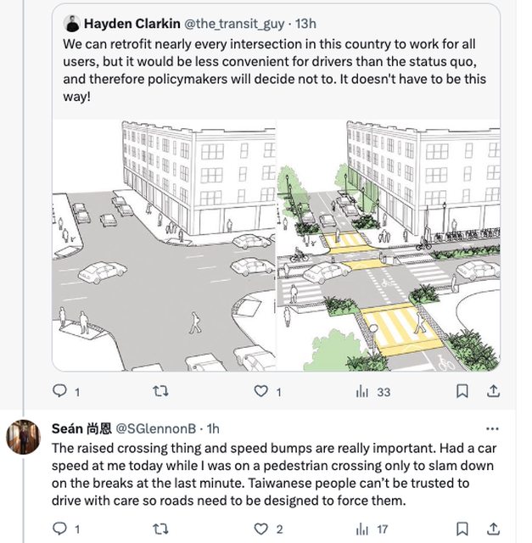Open the left intersection illustration
The width and height of the screenshot is (532, 543).
tap(164, 245)
